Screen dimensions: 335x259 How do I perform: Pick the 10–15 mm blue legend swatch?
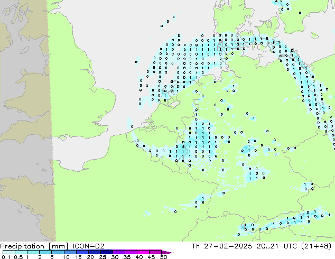coord(70,252)
